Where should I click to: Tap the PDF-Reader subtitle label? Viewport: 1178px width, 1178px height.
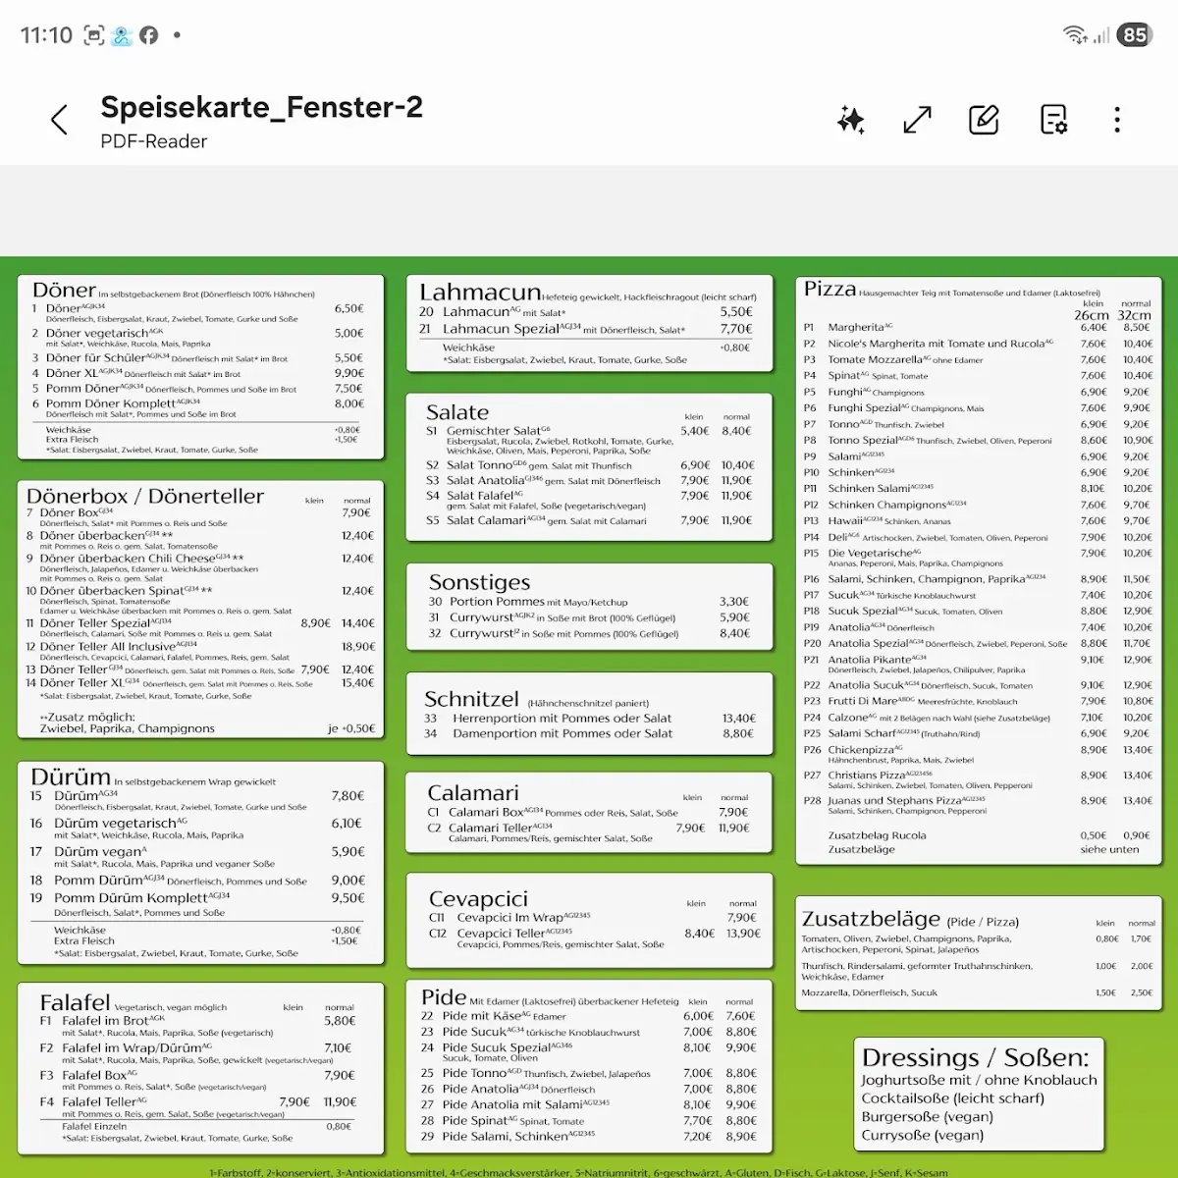(x=153, y=141)
